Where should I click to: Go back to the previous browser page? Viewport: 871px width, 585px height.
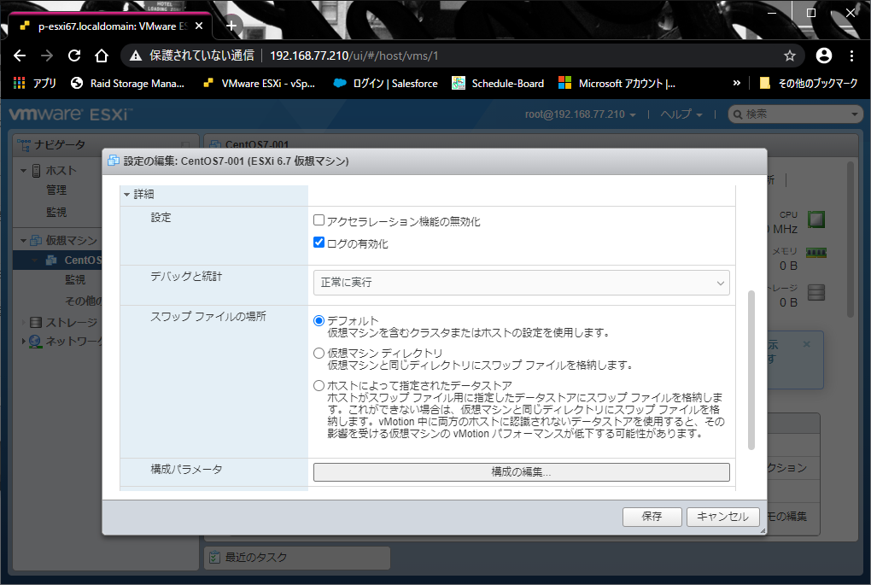click(20, 56)
